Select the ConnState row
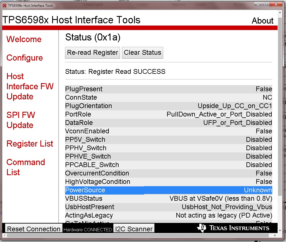 (x=168, y=97)
